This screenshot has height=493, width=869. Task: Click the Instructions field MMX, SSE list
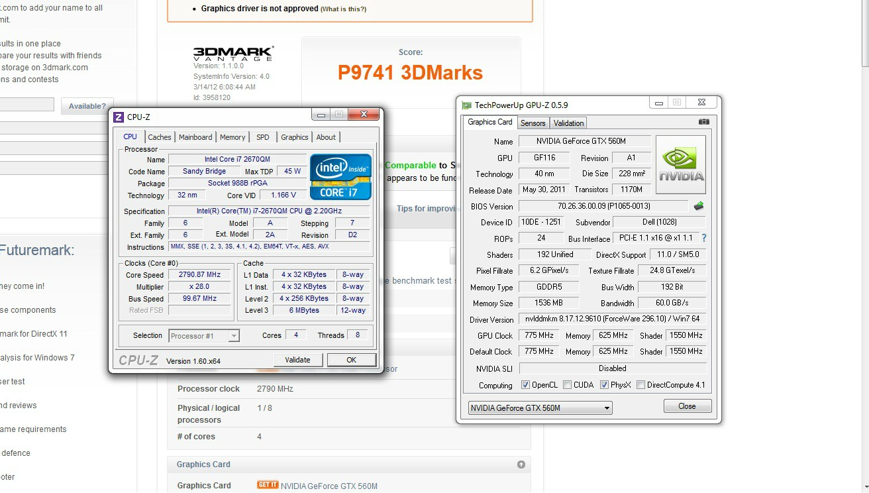click(x=270, y=246)
